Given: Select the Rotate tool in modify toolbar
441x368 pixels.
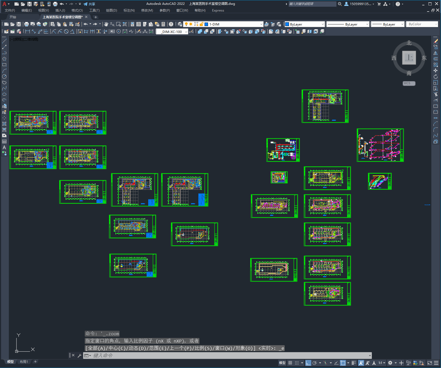Looking at the screenshot, I should coord(436,76).
